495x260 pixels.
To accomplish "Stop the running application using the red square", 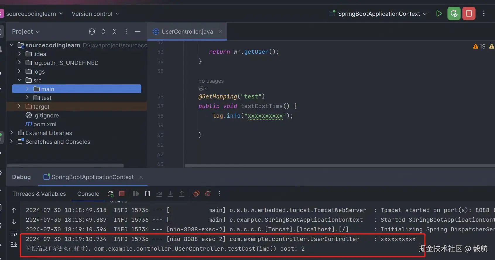I will [x=469, y=13].
